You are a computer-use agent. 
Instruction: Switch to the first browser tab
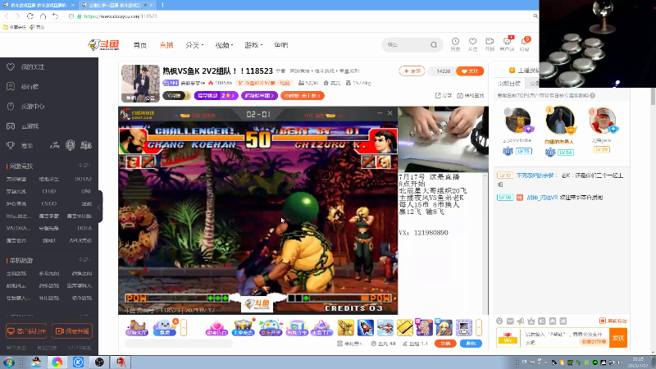38,5
